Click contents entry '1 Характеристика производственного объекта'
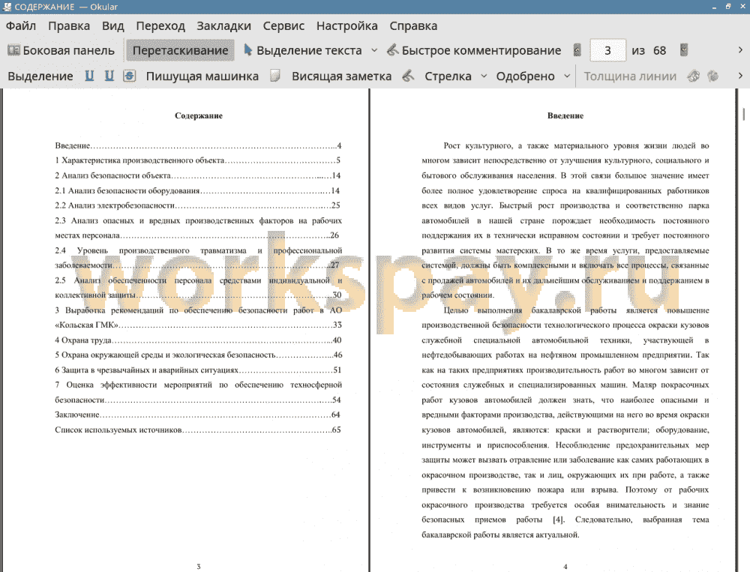 click(197, 160)
